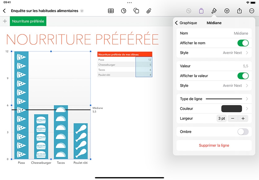This screenshot has height=180, width=259.
Task: Open the Couleur dark color swatch
Action: pyautogui.click(x=231, y=109)
